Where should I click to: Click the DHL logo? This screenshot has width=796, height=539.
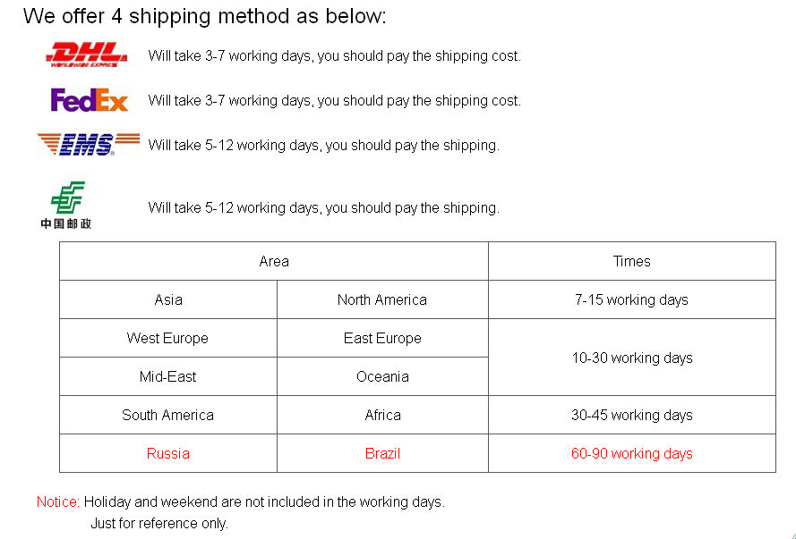click(x=87, y=55)
